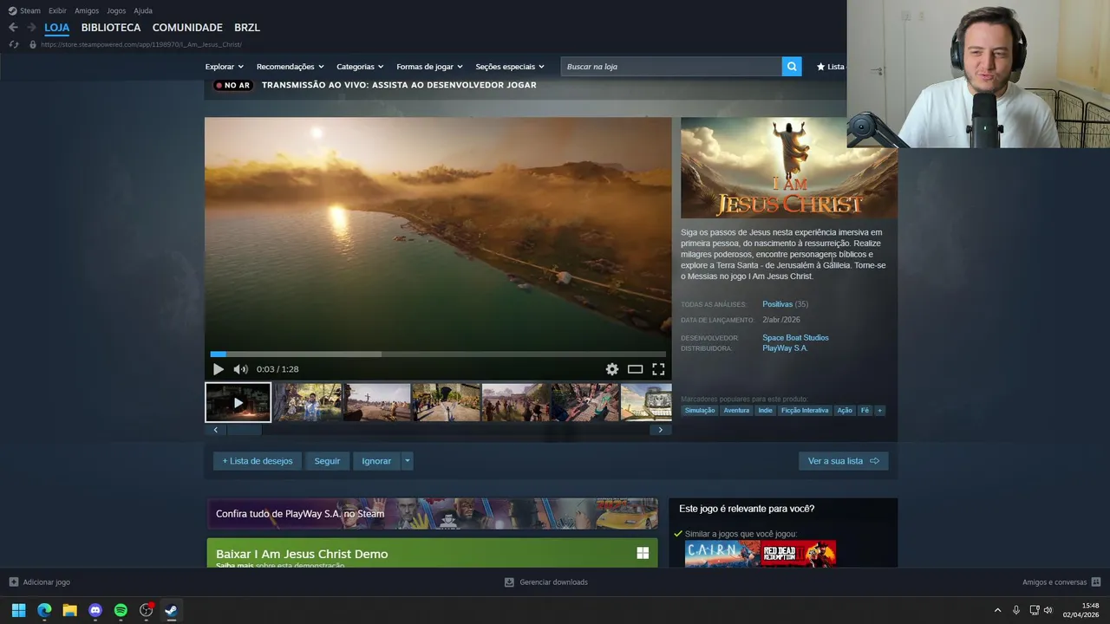Click the browser forward arrow
This screenshot has height=624, width=1110.
coord(31,28)
